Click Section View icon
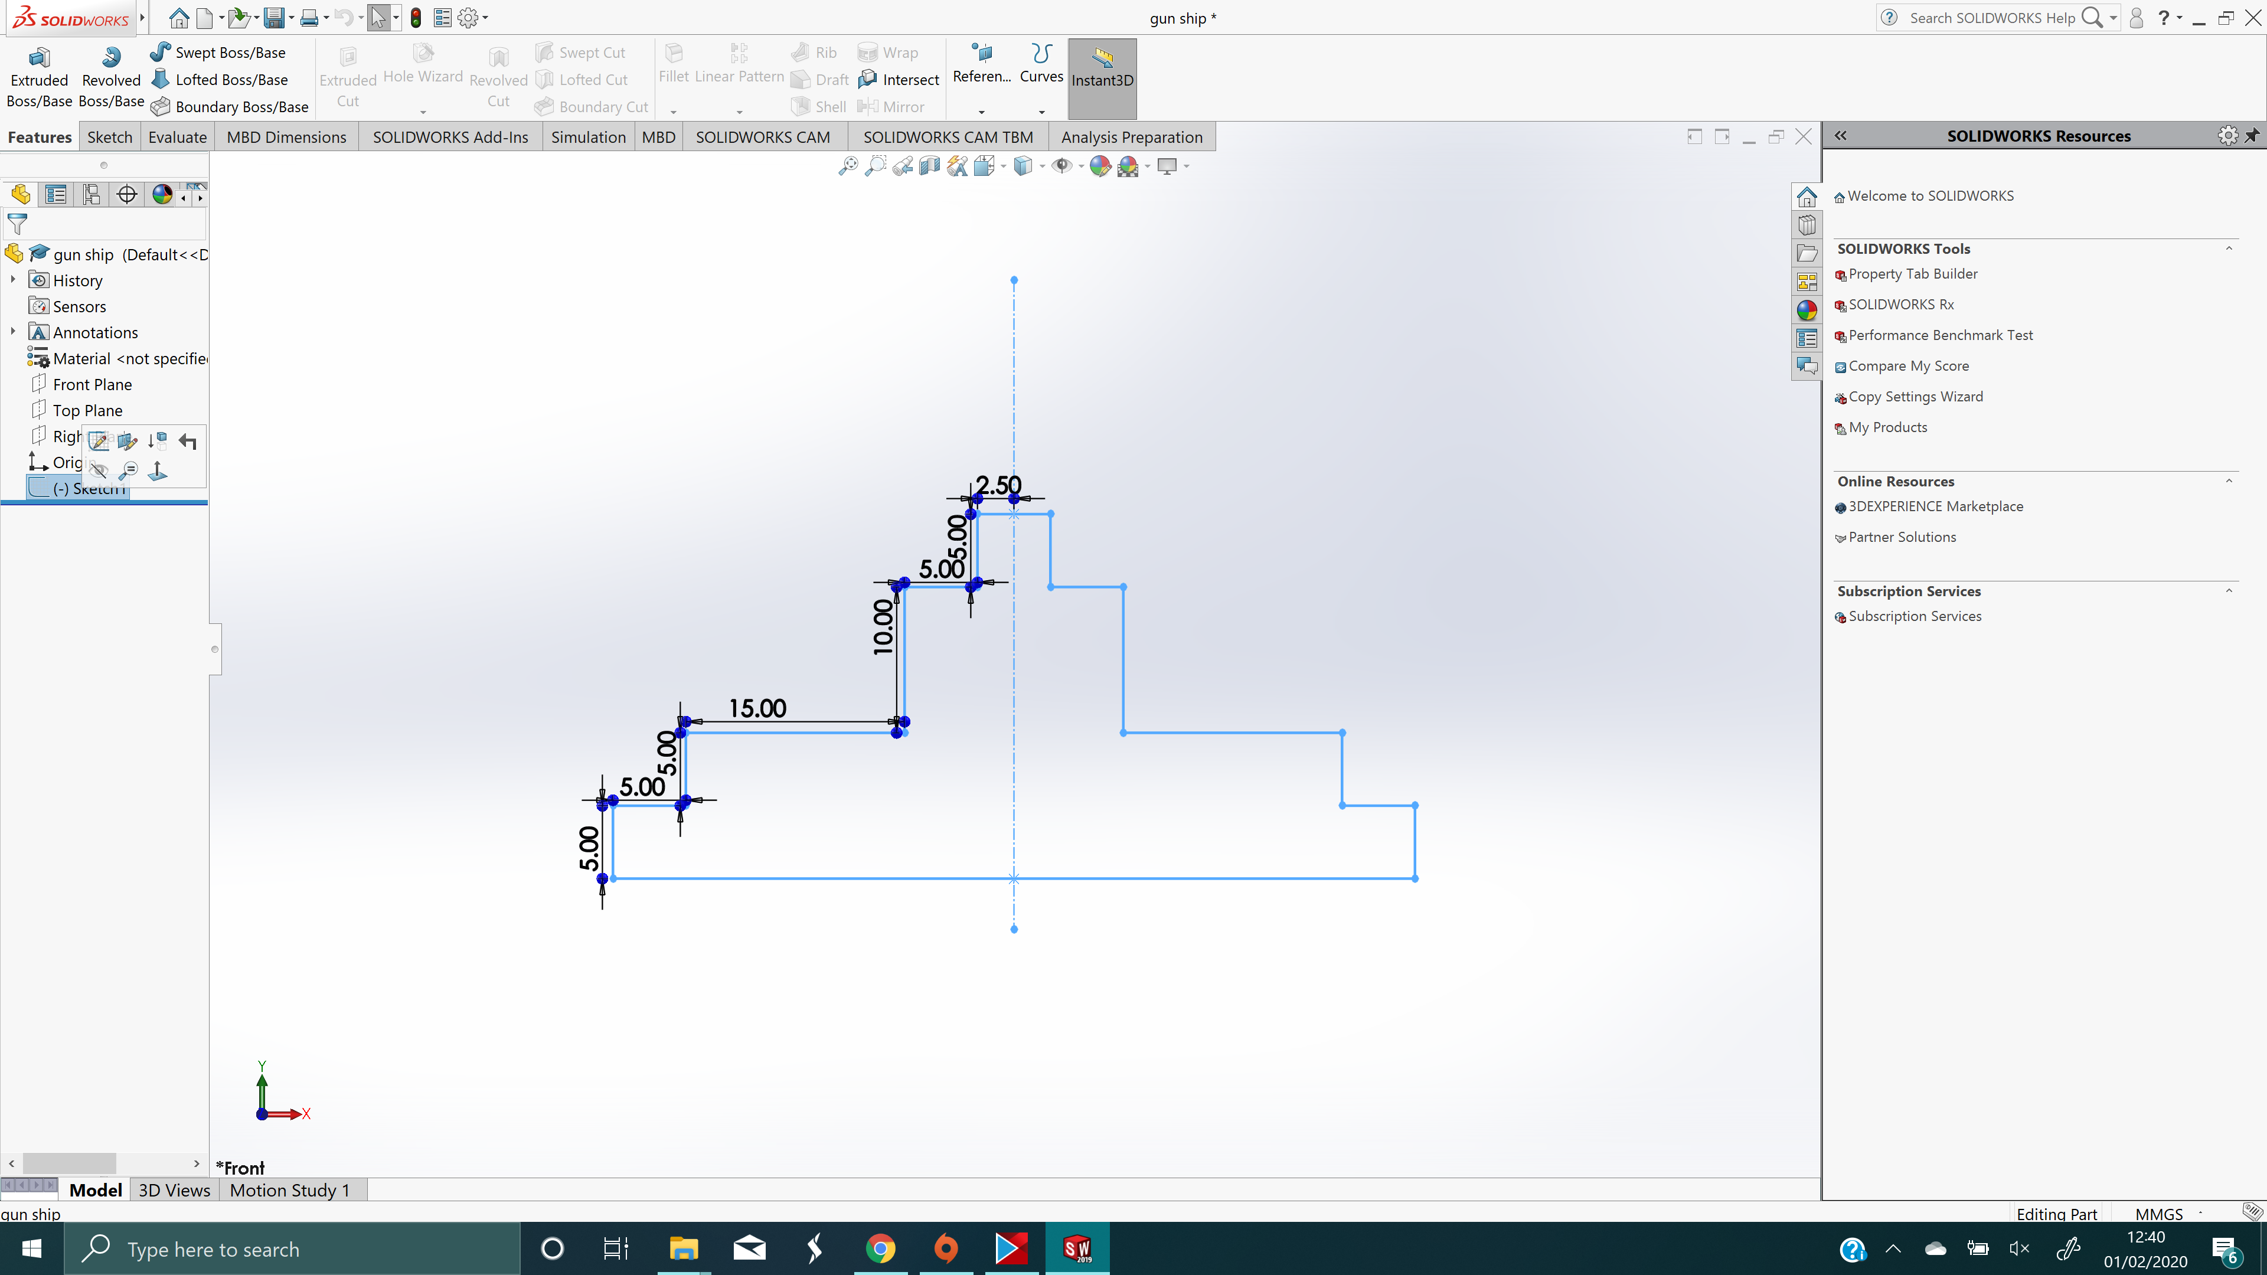Screen dimensions: 2267x1275 [x=929, y=165]
